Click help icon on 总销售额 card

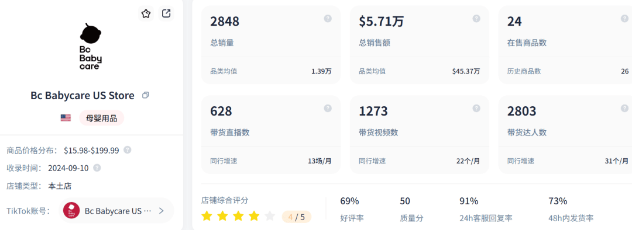tap(476, 19)
